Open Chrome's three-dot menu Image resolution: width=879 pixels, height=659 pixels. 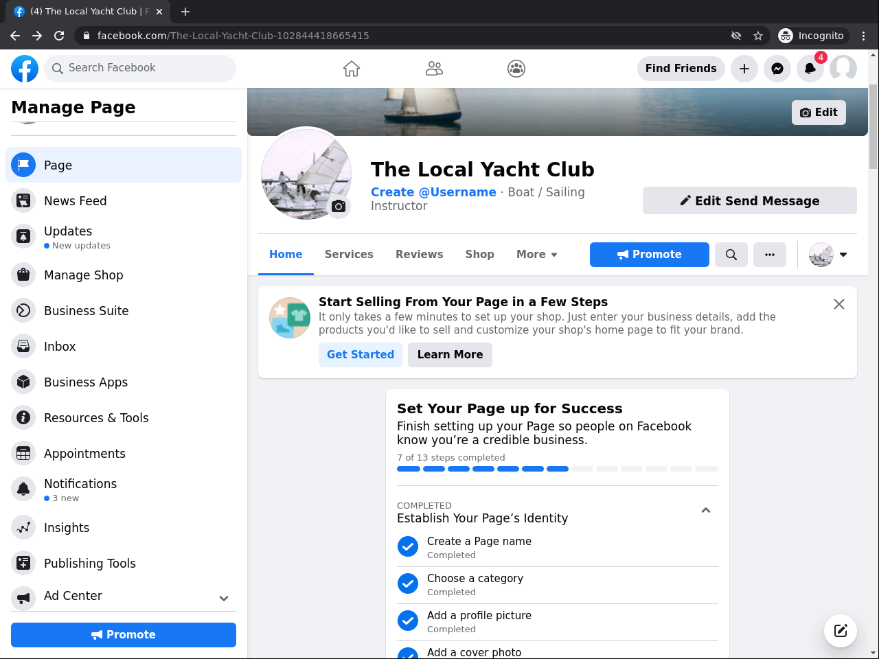click(864, 36)
